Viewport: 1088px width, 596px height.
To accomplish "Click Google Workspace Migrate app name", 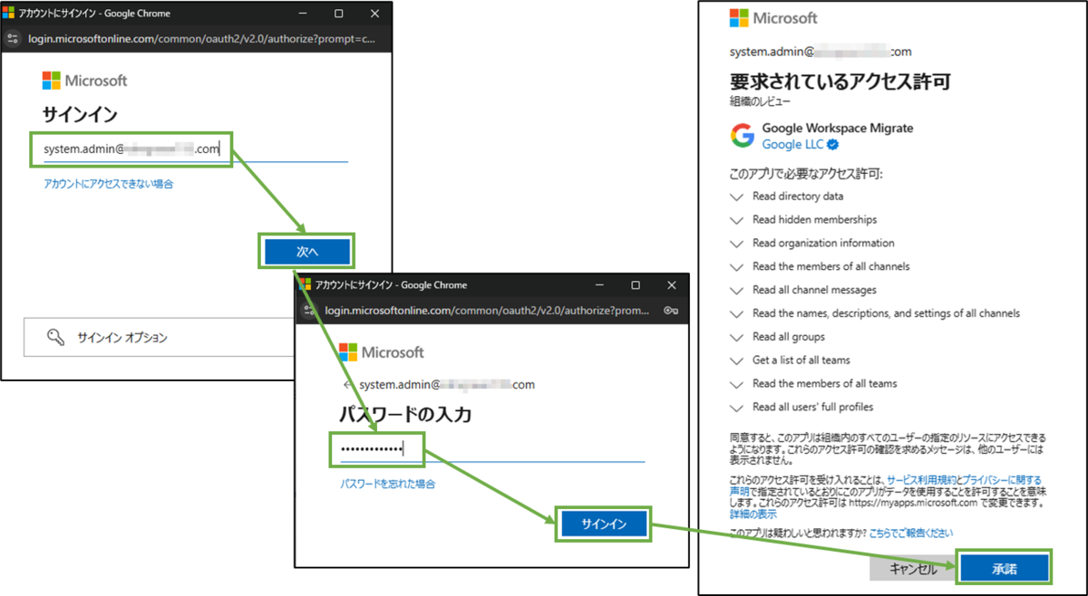I will coord(838,128).
